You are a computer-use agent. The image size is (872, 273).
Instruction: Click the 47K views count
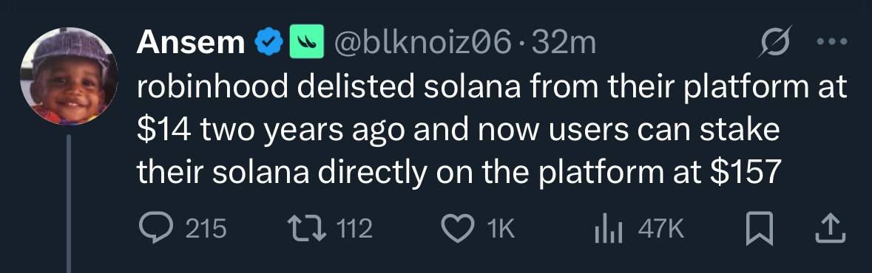click(x=660, y=229)
